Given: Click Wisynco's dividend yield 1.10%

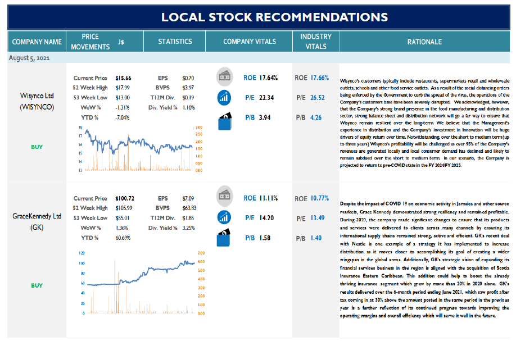Looking at the screenshot, I should (188, 108).
